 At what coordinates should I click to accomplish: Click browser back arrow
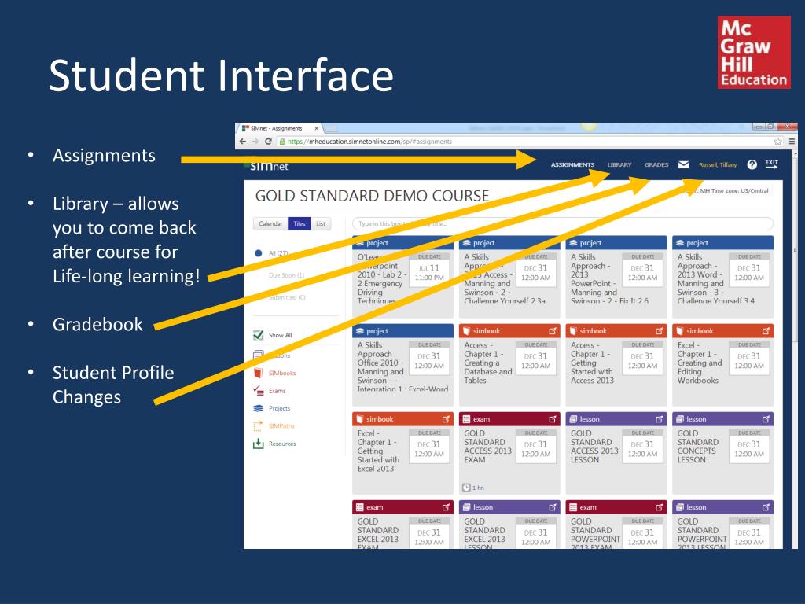coord(244,142)
